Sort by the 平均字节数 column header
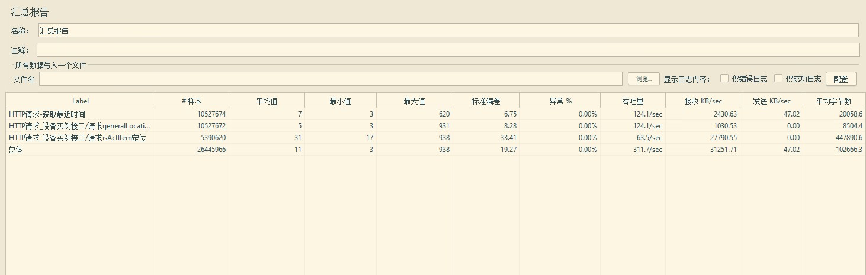 833,101
